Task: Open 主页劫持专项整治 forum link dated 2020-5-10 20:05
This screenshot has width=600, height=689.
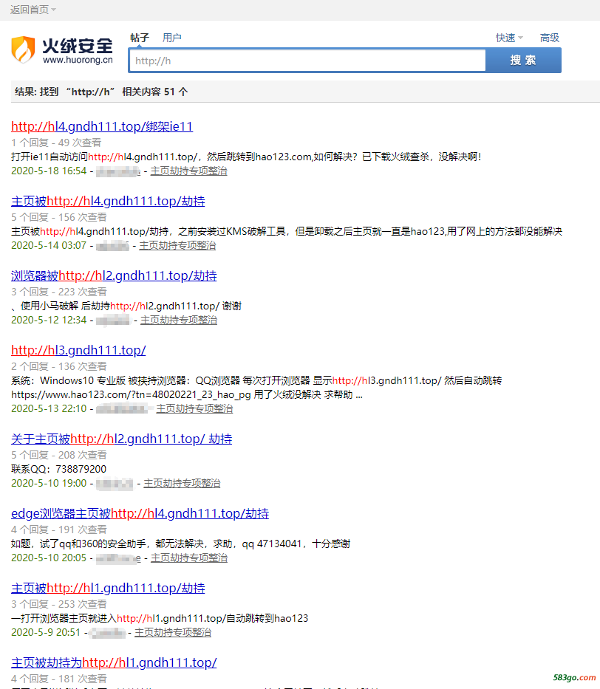Action: click(x=189, y=558)
